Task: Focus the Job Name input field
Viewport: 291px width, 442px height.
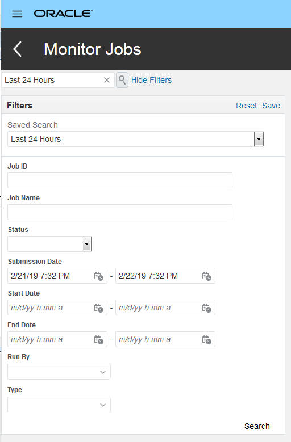Action: (120, 212)
